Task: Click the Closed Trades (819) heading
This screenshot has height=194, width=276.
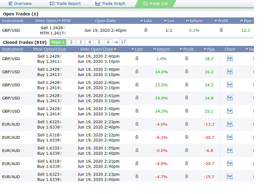Action: click(x=25, y=42)
